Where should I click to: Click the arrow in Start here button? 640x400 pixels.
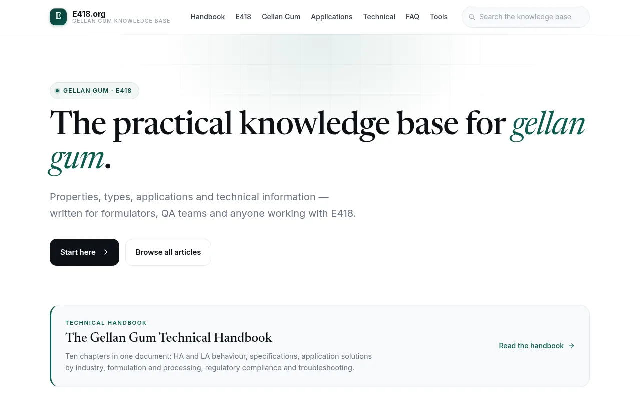pyautogui.click(x=105, y=252)
